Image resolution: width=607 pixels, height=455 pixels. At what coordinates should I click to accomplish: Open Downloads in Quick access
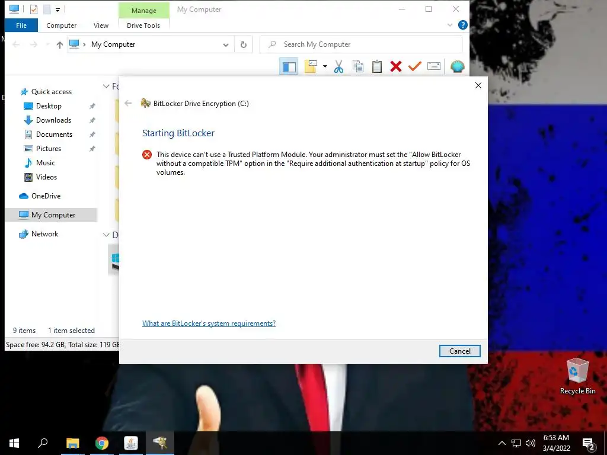click(53, 120)
